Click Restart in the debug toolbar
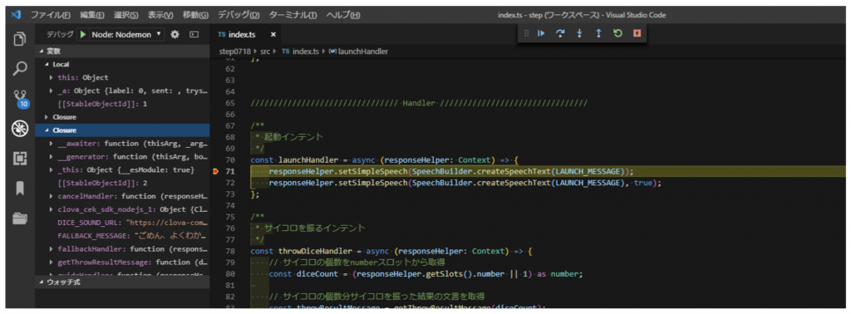851x314 pixels. [617, 33]
